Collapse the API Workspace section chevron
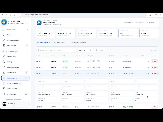This screenshot has height=122, width=163. pyautogui.click(x=27, y=51)
